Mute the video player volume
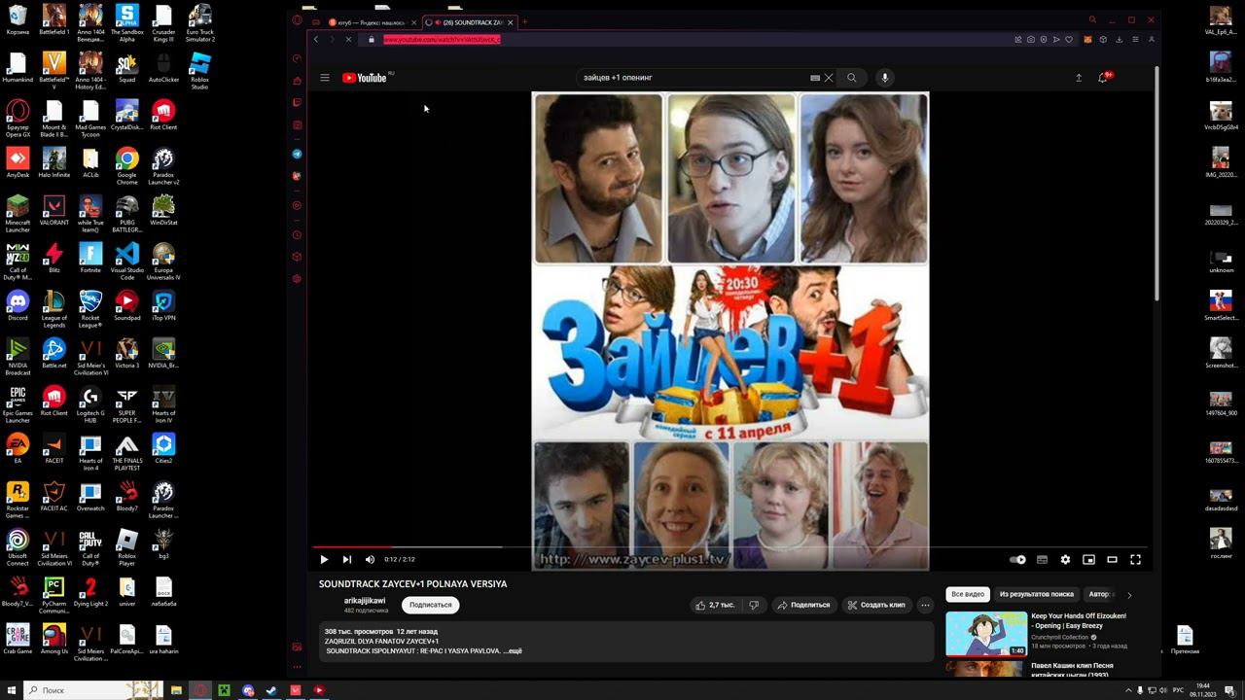Image resolution: width=1245 pixels, height=700 pixels. [370, 559]
